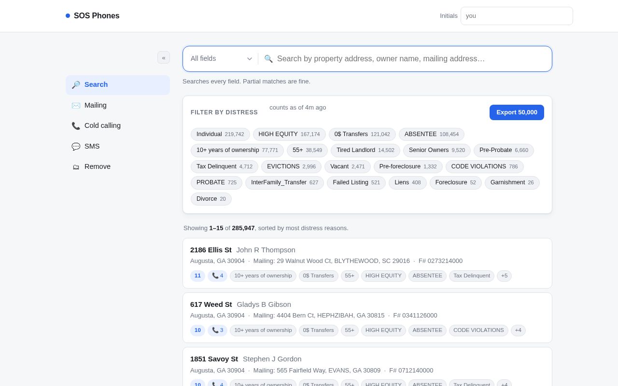The height and width of the screenshot is (386, 618).
Task: Click the Cold calling phone icon
Action: point(76,126)
